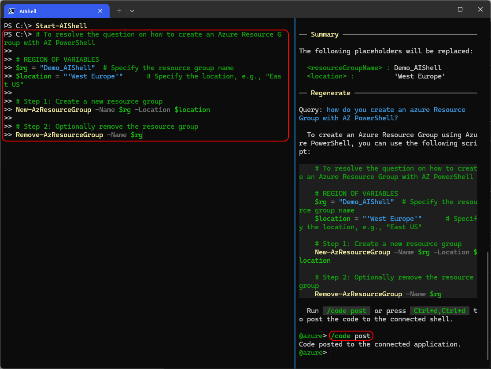
Task: Click '# Step 2: Optionally remove' comment in left pane
Action: pos(107,127)
